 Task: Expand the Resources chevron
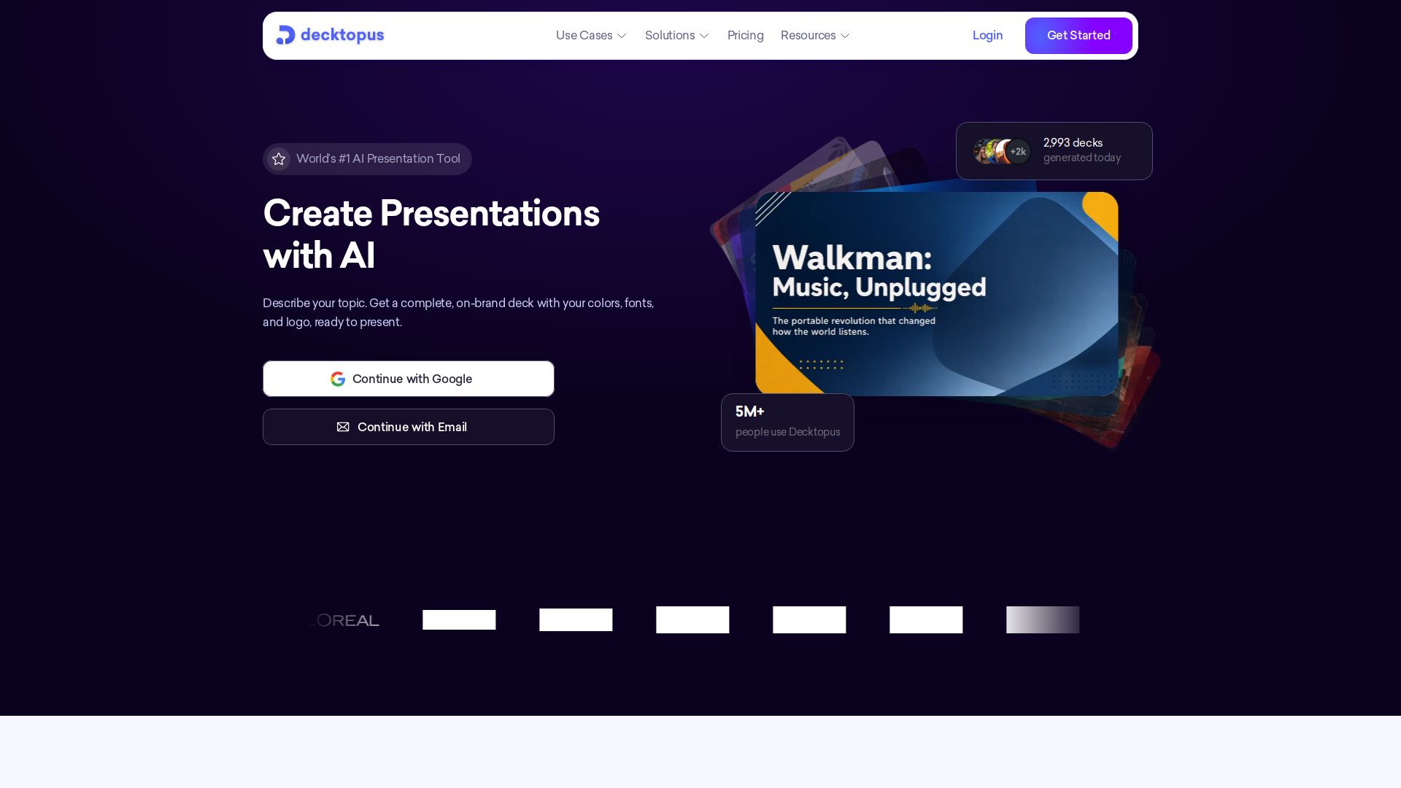click(845, 36)
